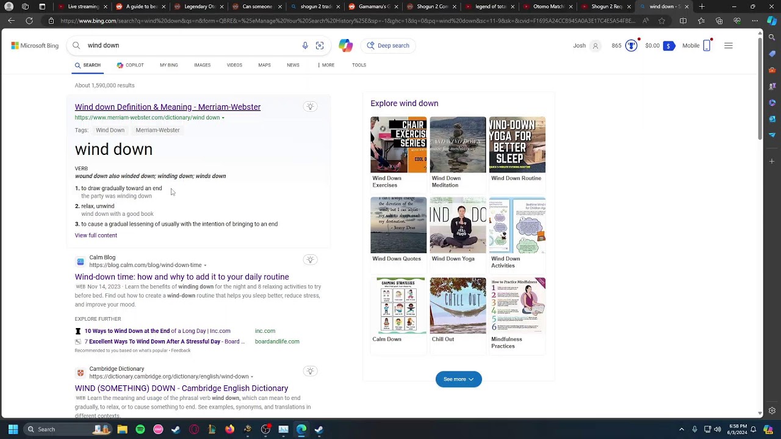Click the lightbulb icon beside Merriam-Webster result
Viewport: 781px width, 439px height.
[310, 107]
